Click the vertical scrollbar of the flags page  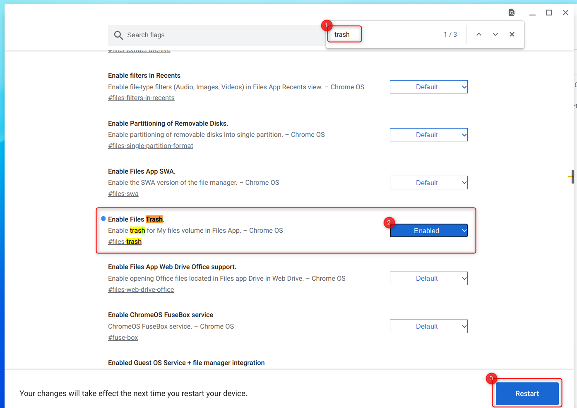click(572, 177)
